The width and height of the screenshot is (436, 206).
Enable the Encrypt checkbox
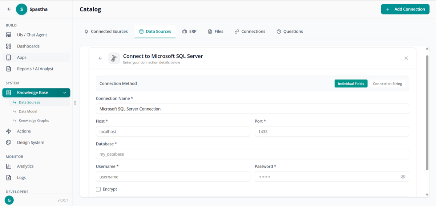tap(98, 189)
